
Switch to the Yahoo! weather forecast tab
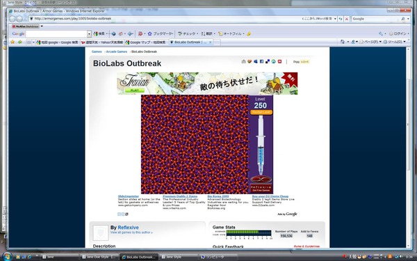[x=102, y=42]
